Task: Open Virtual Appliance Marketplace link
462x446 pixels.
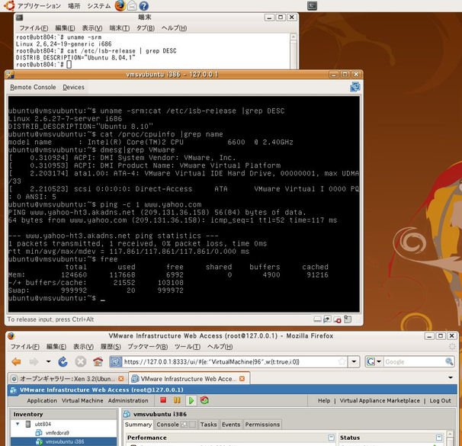Action: [x=380, y=400]
